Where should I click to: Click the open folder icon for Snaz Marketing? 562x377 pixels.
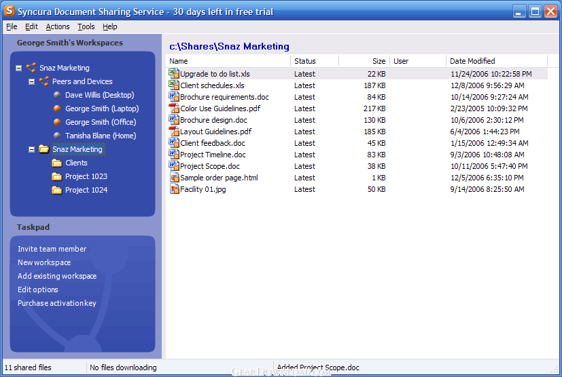(x=44, y=149)
